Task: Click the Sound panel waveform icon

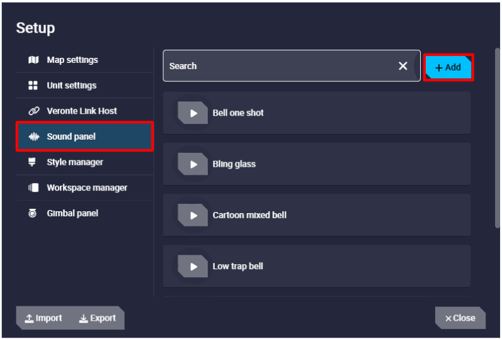Action: tap(33, 136)
